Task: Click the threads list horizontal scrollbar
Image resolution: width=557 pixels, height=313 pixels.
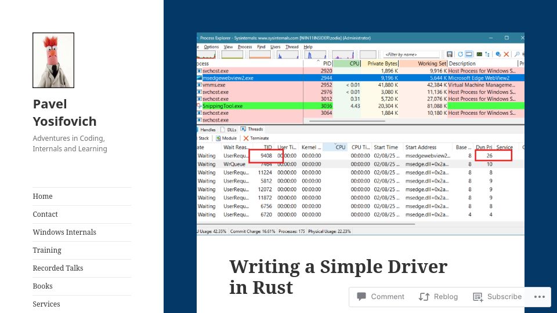Action: pyautogui.click(x=306, y=224)
